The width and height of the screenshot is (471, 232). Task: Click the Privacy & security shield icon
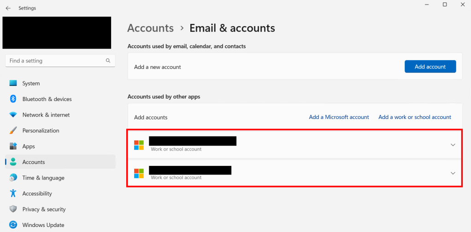pos(13,209)
